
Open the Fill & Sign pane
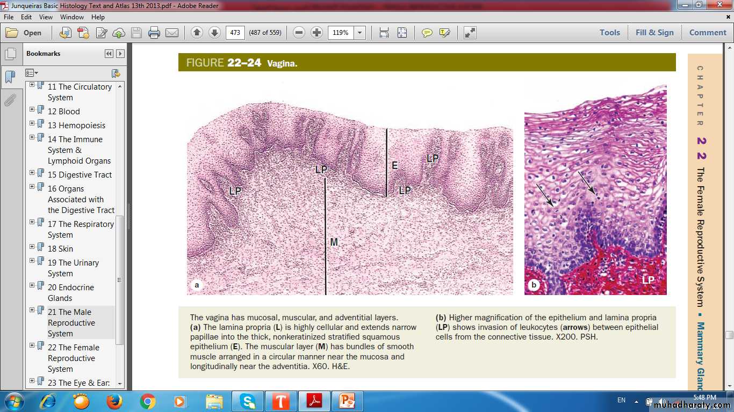point(654,33)
